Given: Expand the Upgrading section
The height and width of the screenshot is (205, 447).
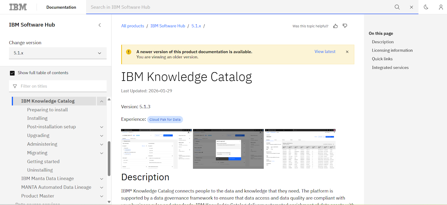Looking at the screenshot, I should (x=102, y=136).
